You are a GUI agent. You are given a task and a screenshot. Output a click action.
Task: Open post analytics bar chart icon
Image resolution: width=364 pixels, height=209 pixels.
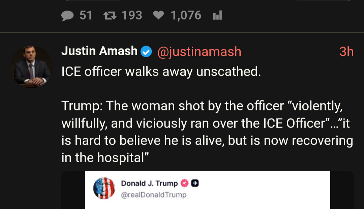pos(218,16)
